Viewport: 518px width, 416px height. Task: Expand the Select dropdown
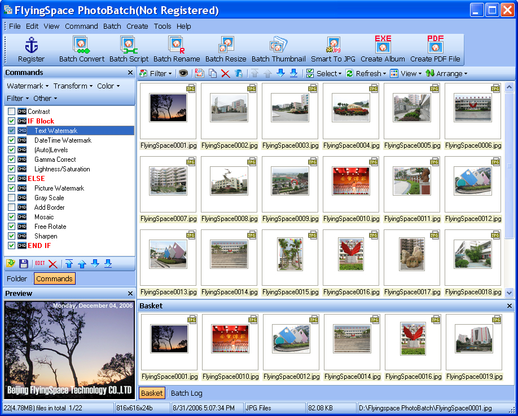coord(324,73)
